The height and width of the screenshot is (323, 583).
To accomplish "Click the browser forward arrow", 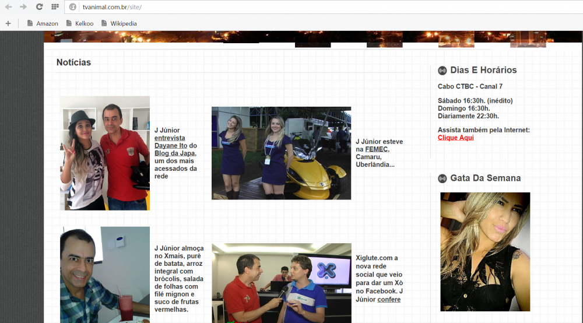I will [x=23, y=7].
